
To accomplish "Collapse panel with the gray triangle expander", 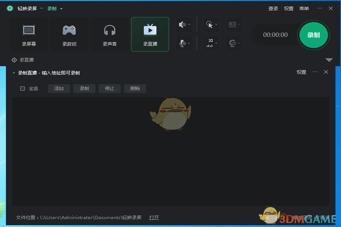I will click(x=329, y=60).
